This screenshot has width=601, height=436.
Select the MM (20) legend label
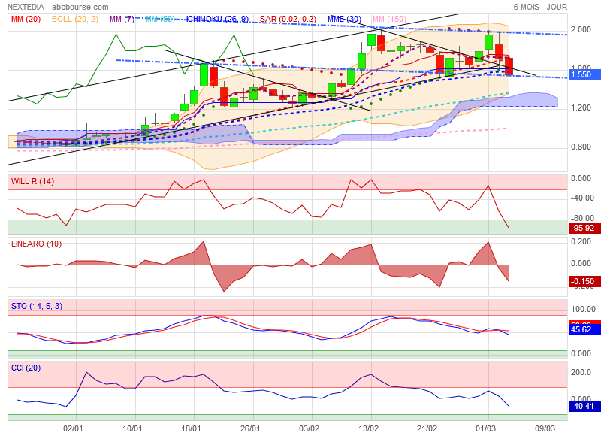[x=26, y=19]
